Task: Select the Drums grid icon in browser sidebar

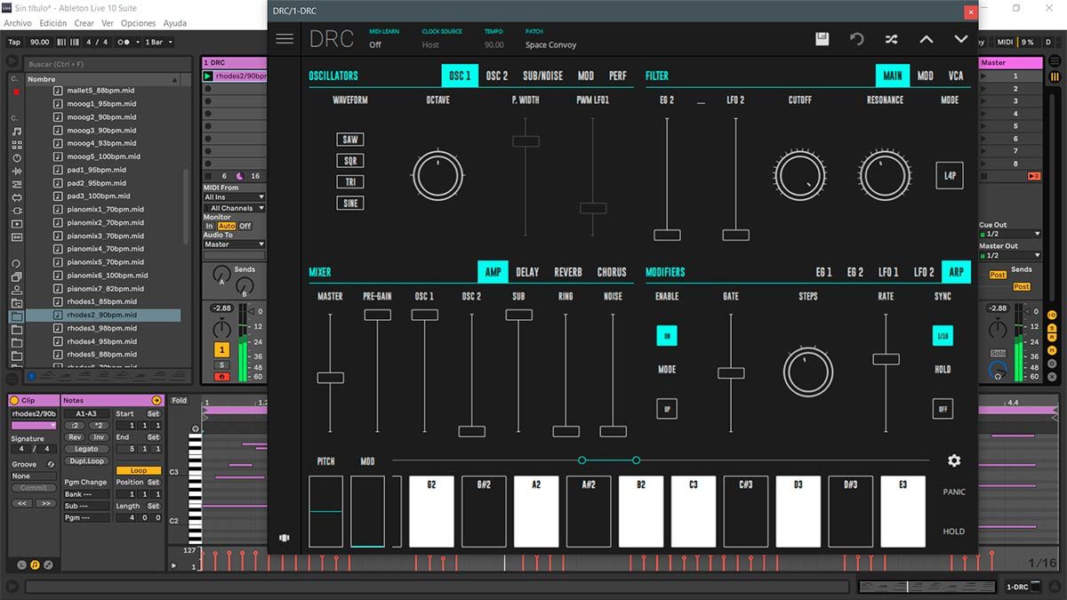Action: point(17,144)
